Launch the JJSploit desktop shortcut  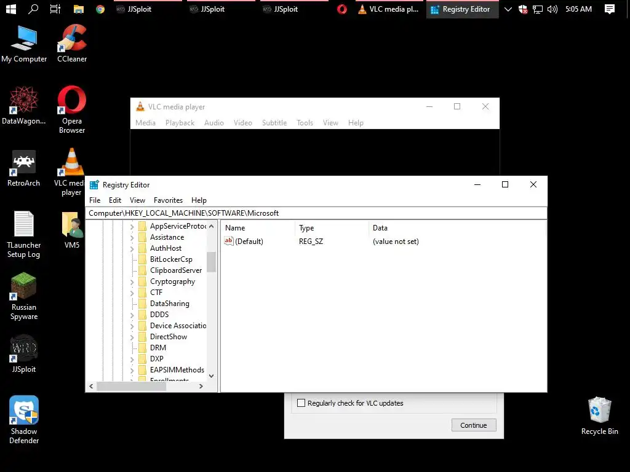pos(24,353)
